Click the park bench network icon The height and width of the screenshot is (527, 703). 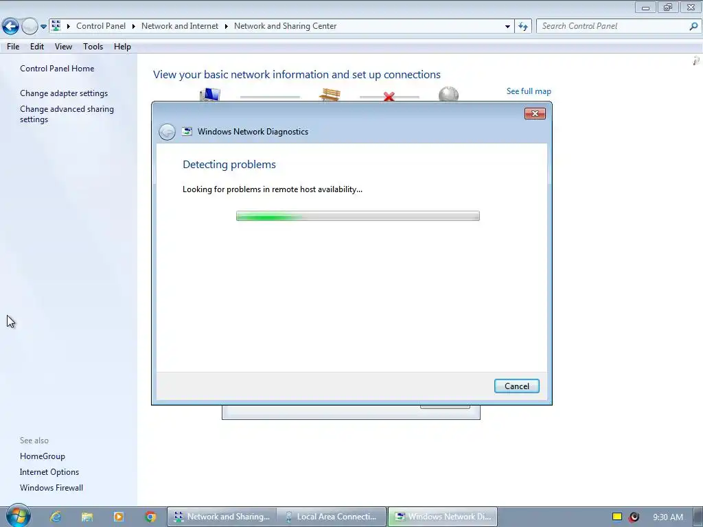(330, 95)
